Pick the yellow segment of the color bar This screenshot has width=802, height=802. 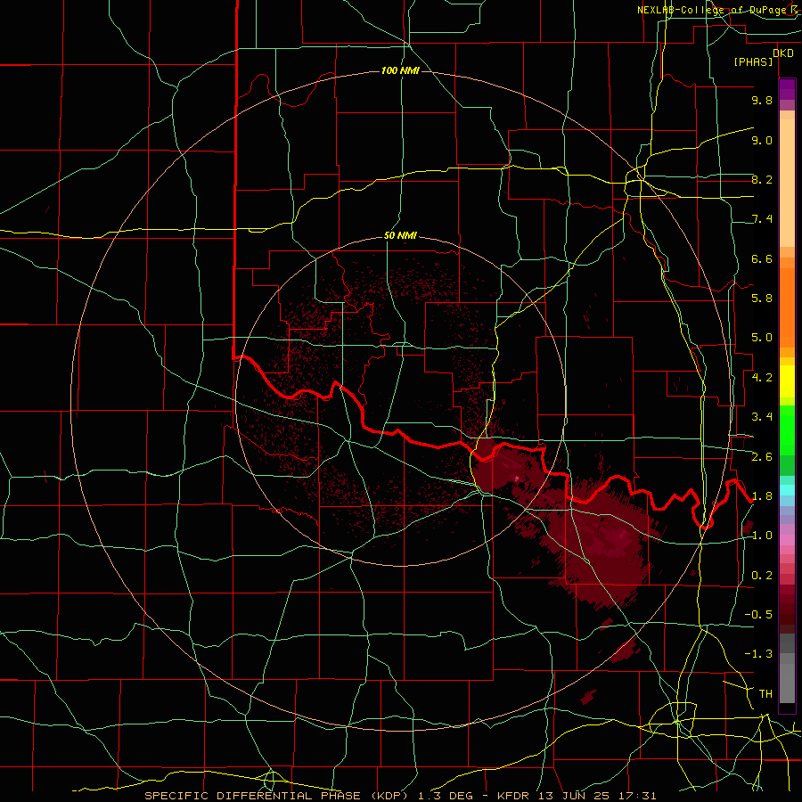tap(787, 381)
